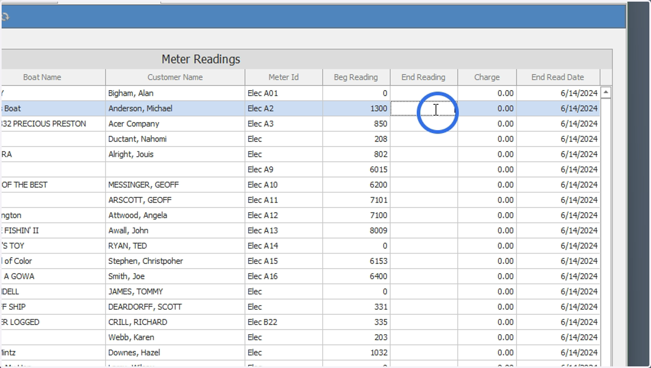Click beginning reading 850
This screenshot has height=368, width=651.
coord(381,124)
